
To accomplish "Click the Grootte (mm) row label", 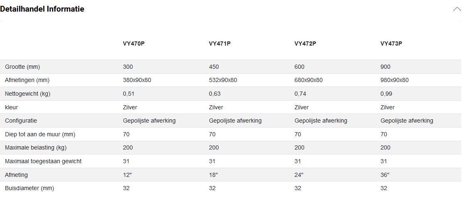I will click(x=22, y=67).
